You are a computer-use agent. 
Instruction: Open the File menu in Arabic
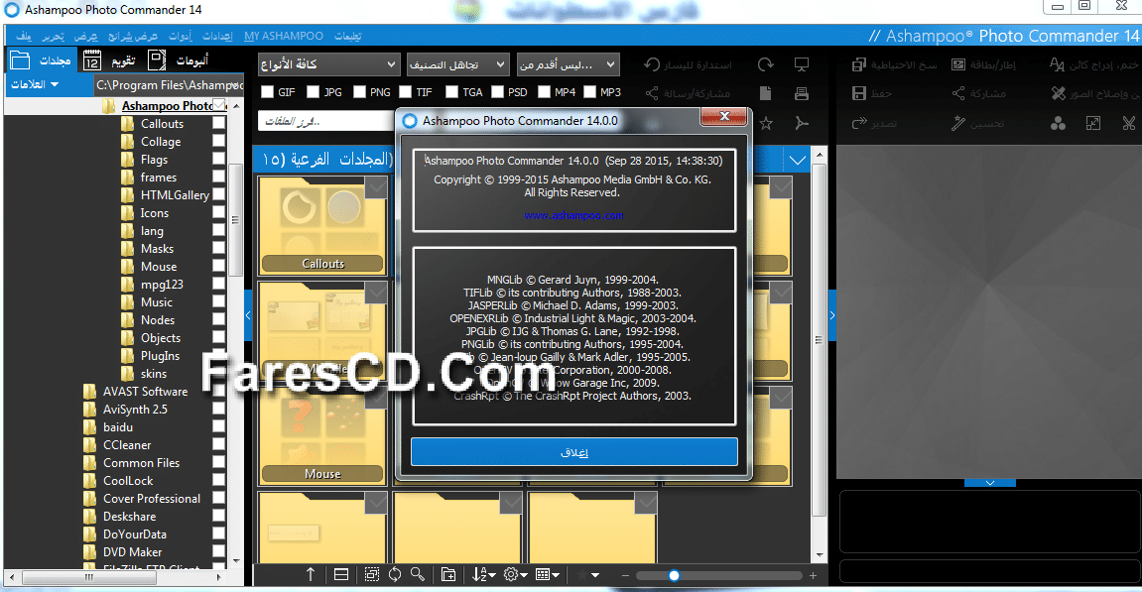point(24,36)
